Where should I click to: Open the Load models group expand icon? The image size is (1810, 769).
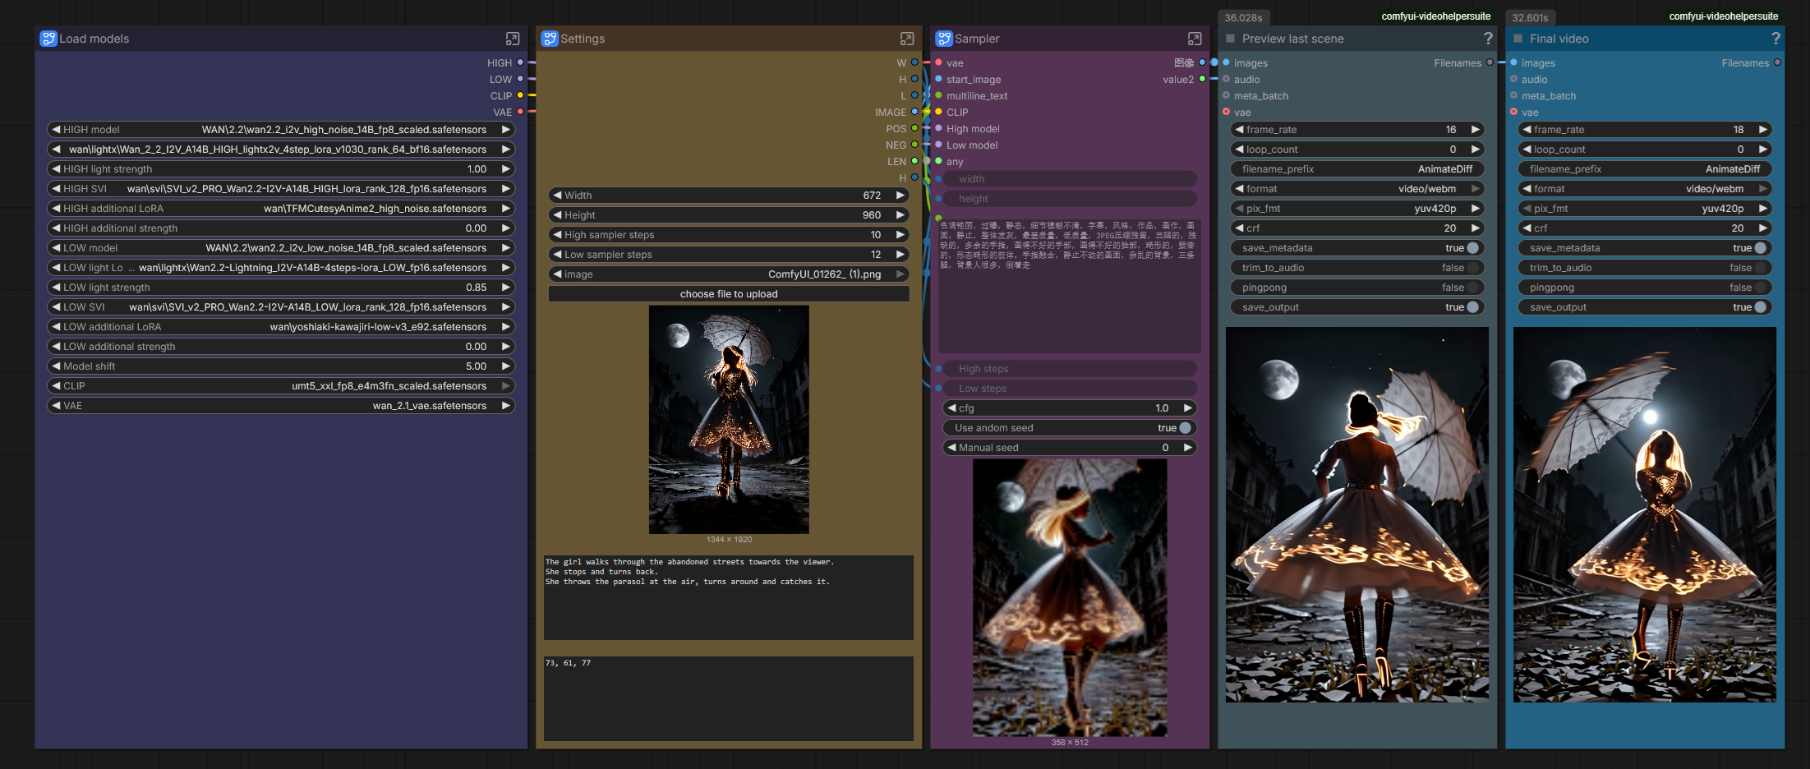(513, 39)
